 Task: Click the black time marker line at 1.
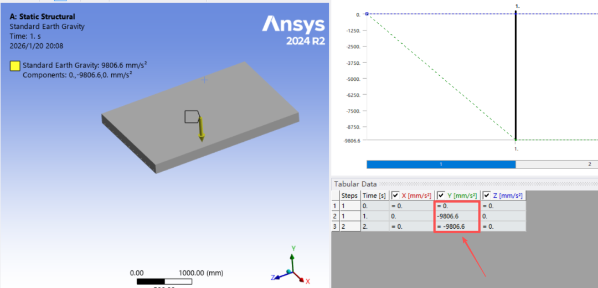pos(515,76)
